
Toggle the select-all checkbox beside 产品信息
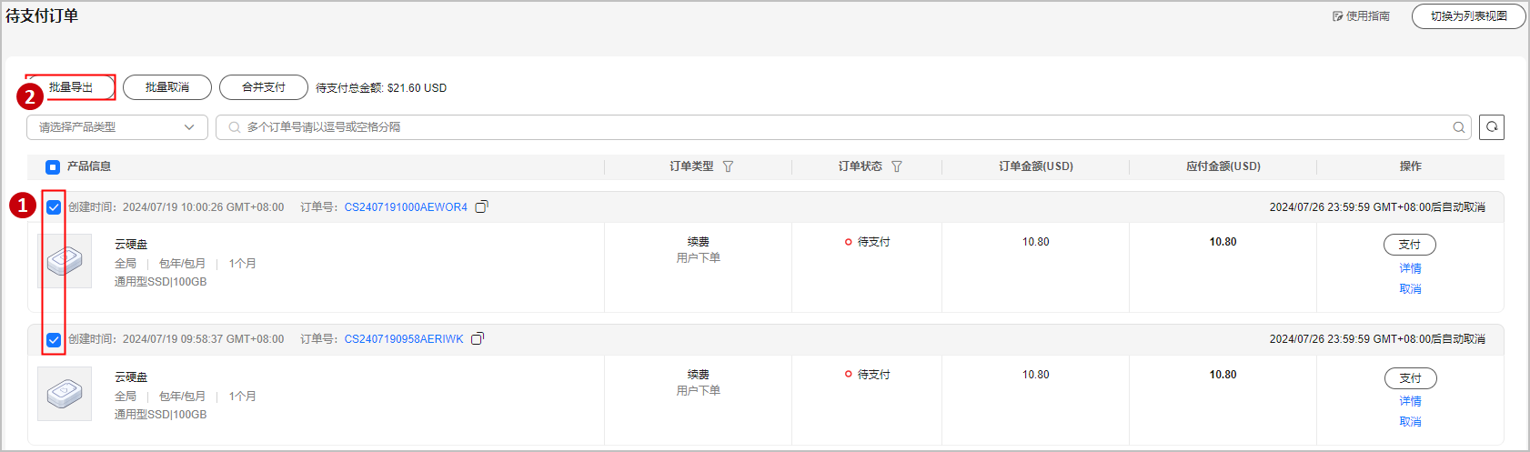pos(53,166)
